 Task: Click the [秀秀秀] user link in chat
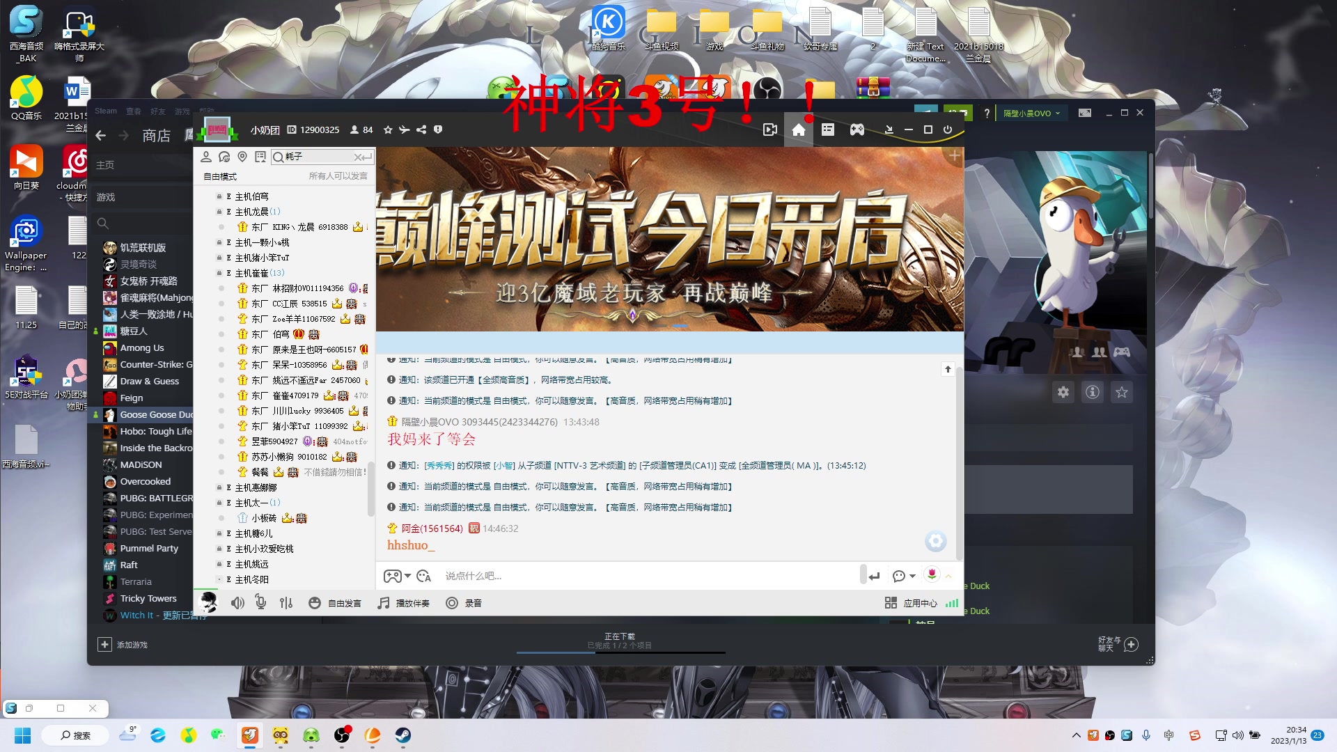click(x=439, y=466)
